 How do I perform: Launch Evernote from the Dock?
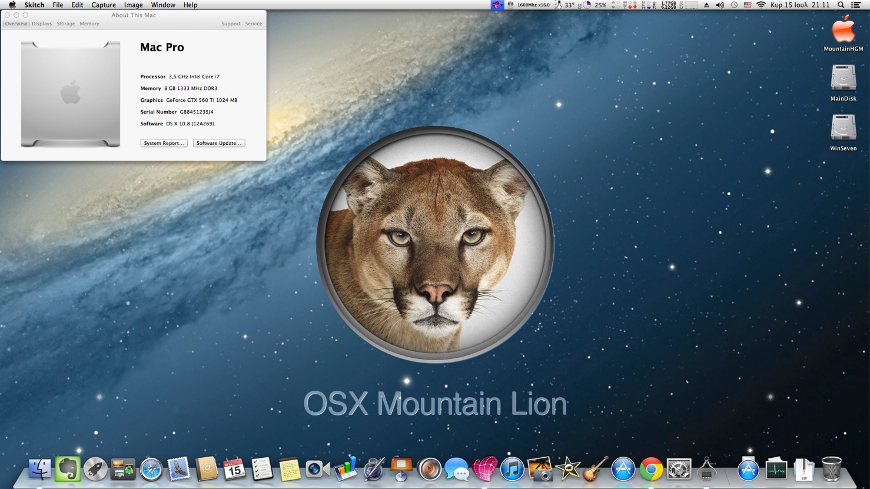pos(68,470)
